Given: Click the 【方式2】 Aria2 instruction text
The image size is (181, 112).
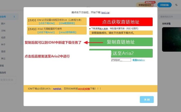Looking at the screenshot, I should 45,29.
